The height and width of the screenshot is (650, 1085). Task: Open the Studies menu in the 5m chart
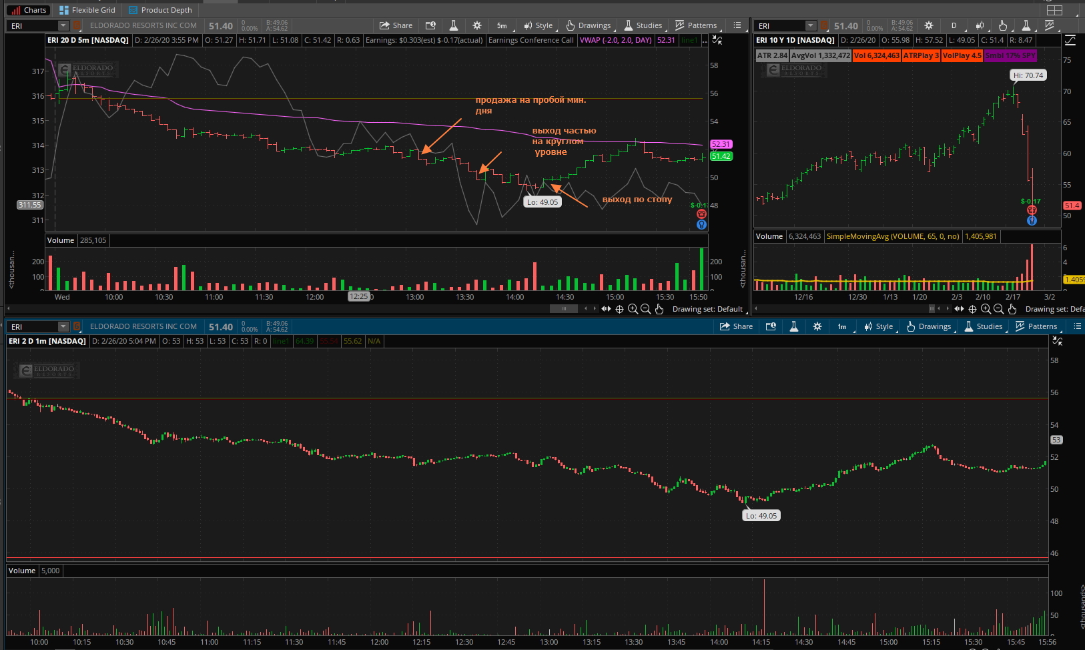point(643,25)
